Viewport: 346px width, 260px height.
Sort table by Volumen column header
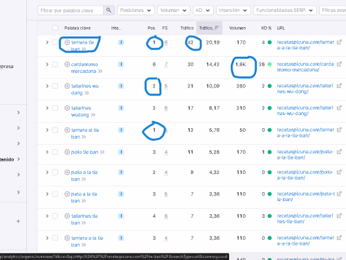coord(237,28)
